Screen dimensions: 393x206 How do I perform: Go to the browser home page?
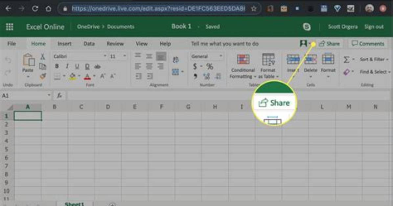48,9
